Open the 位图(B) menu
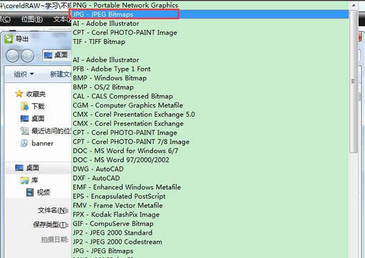This screenshot has width=365, height=258. [x=32, y=19]
